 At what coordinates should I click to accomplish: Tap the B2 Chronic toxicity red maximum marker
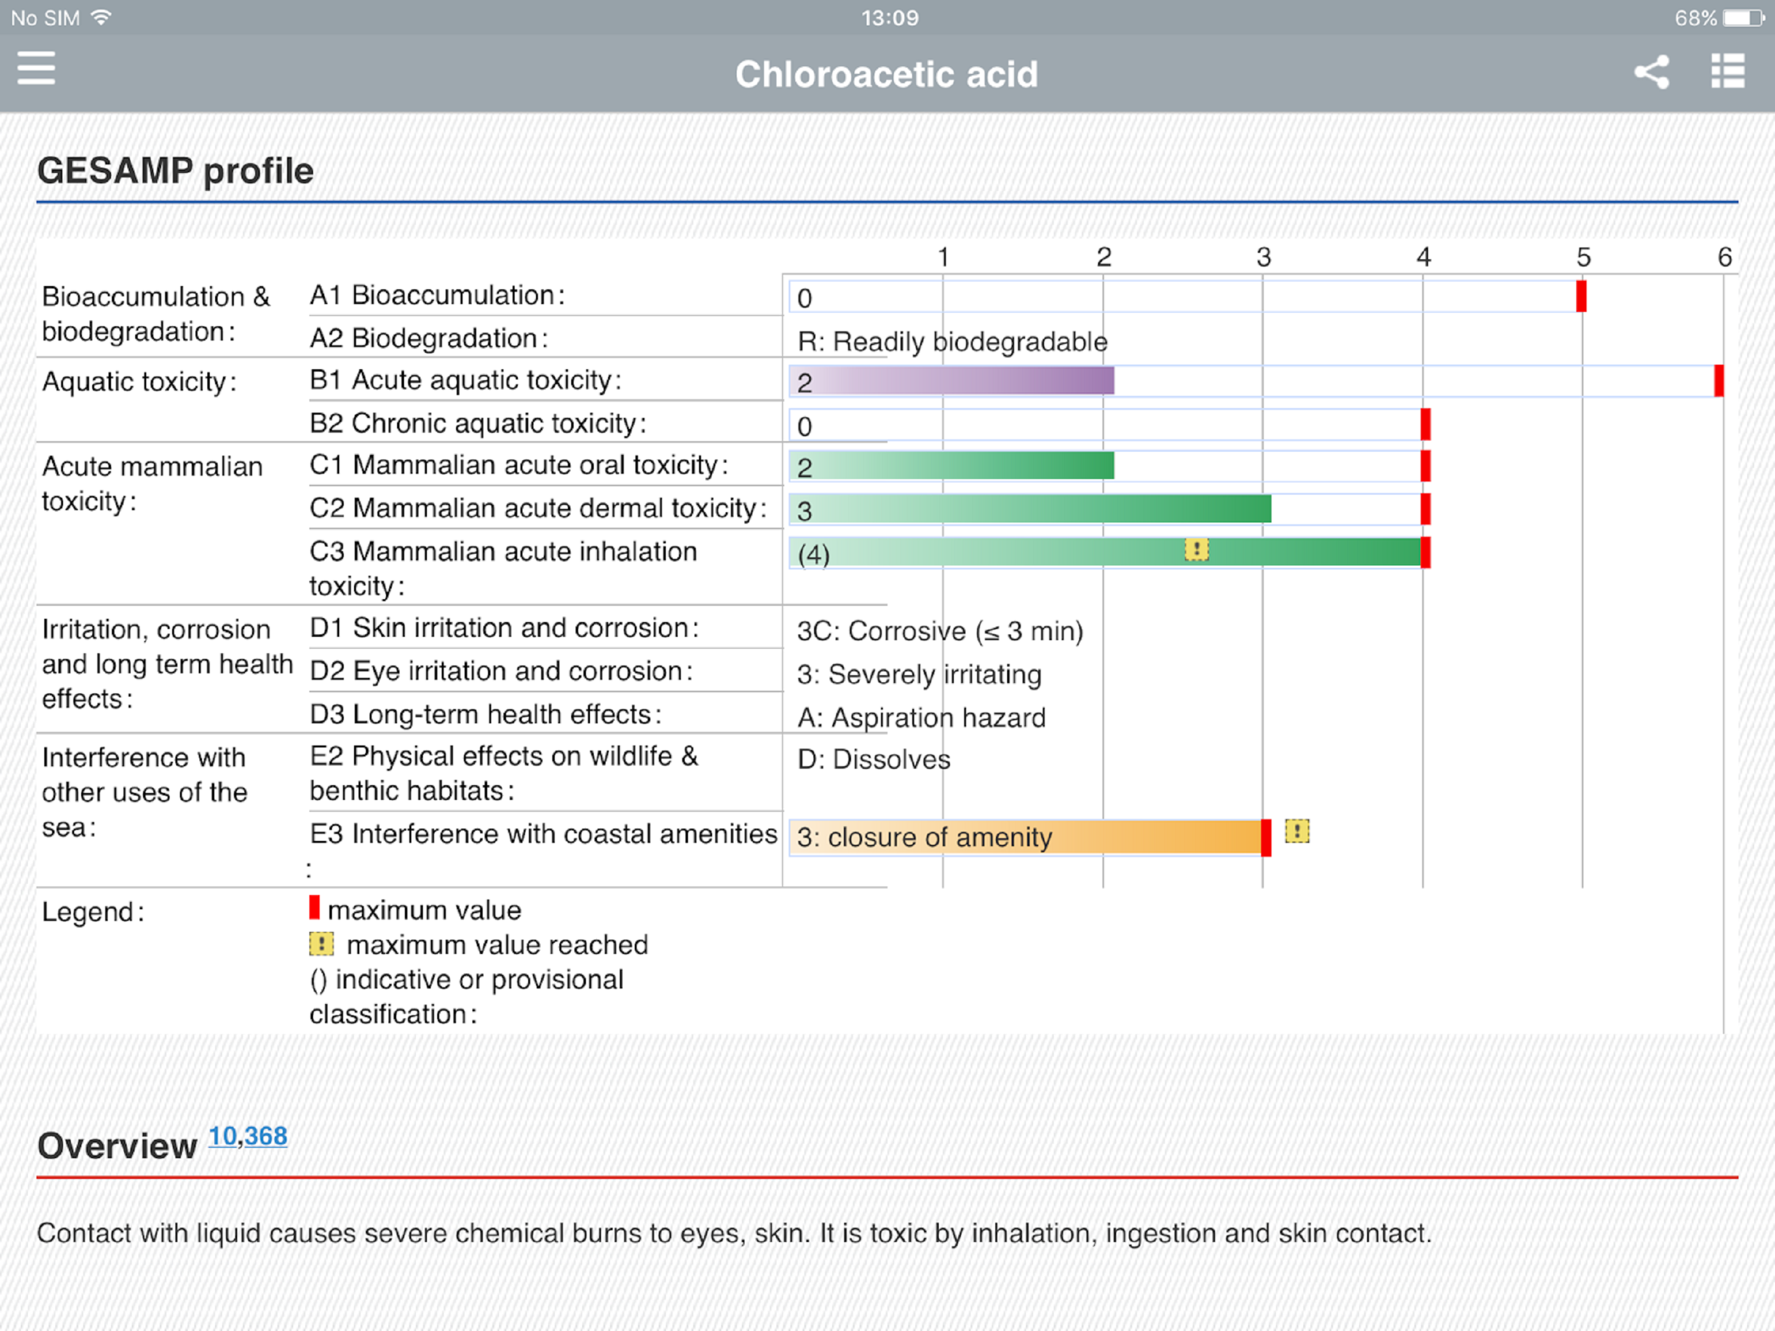coord(1426,424)
